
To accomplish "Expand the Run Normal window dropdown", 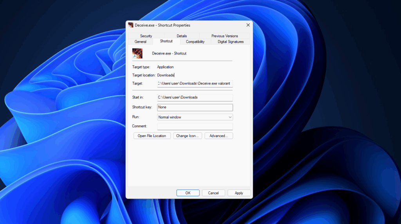I will [195, 117].
